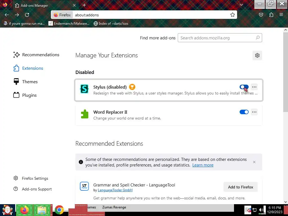Open the LanguageTooler GmbH author link

115,190
